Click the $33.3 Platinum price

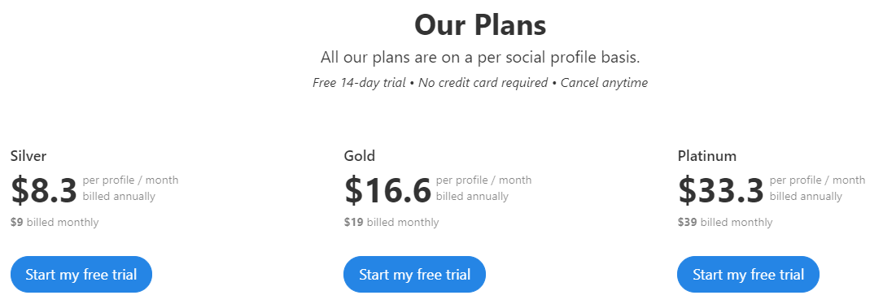click(721, 190)
